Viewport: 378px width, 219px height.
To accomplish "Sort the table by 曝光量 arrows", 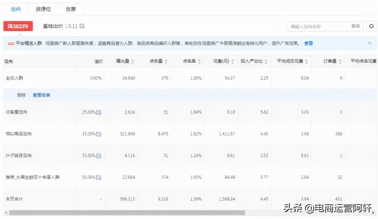I will [132, 62].
